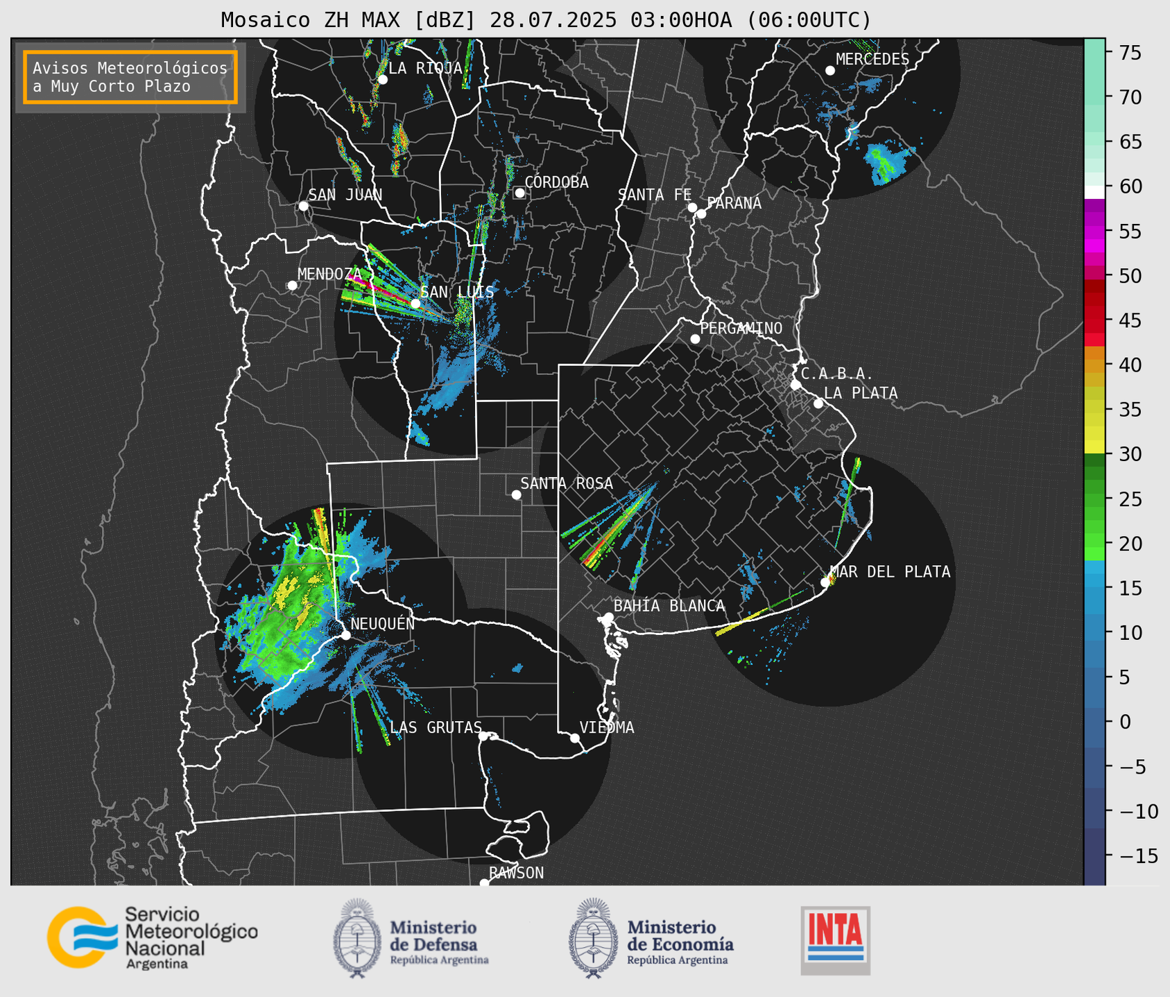Click the Servicio Meteorológico Nacional logo
The height and width of the screenshot is (997, 1170).
153,937
